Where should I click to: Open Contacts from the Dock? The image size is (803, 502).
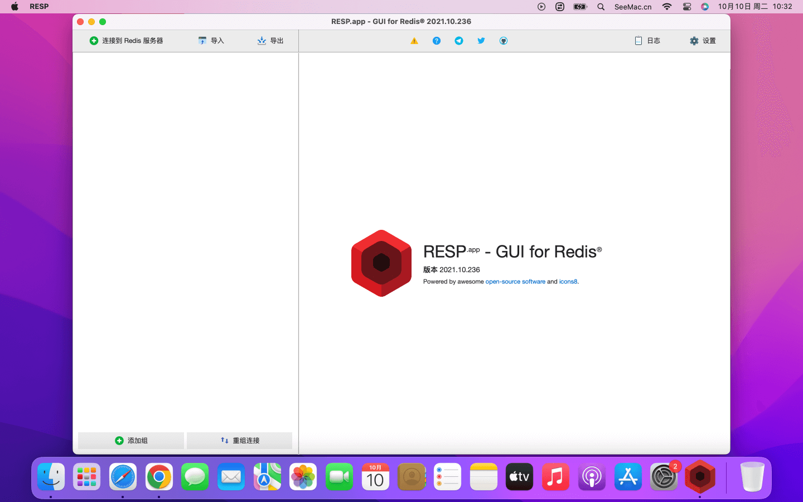point(412,477)
